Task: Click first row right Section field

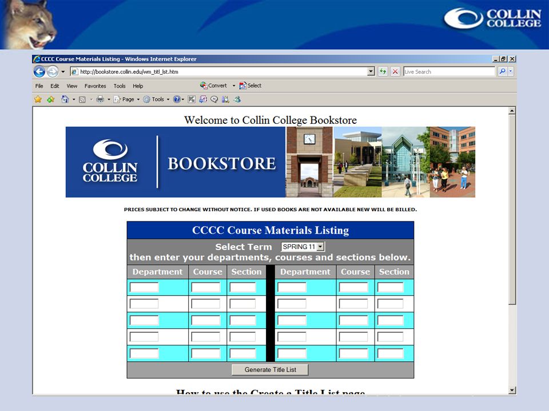Action: pyautogui.click(x=391, y=287)
